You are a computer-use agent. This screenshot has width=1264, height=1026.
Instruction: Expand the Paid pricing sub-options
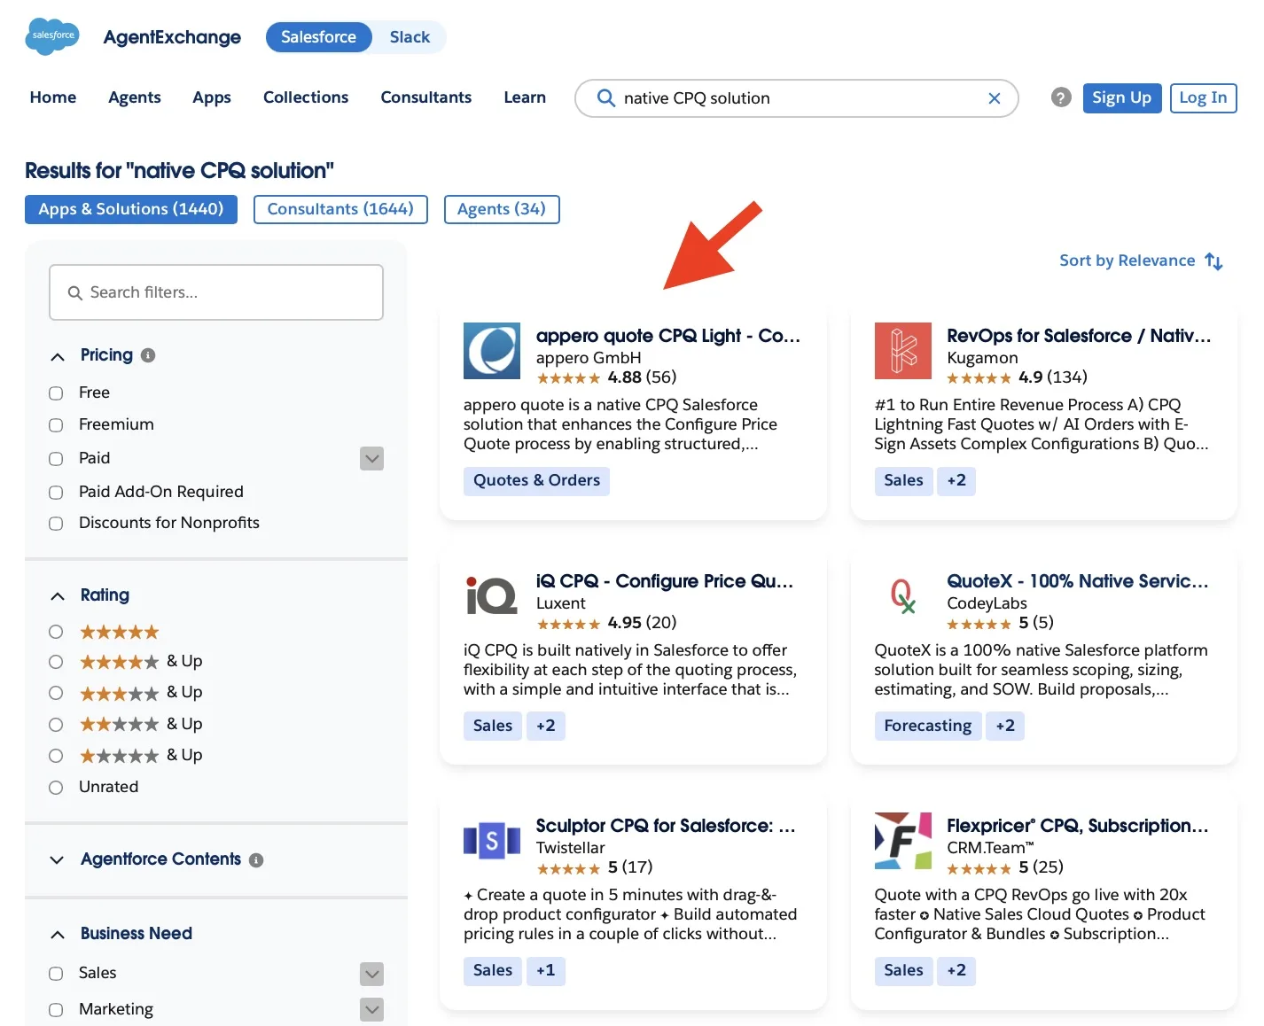pyautogui.click(x=372, y=459)
